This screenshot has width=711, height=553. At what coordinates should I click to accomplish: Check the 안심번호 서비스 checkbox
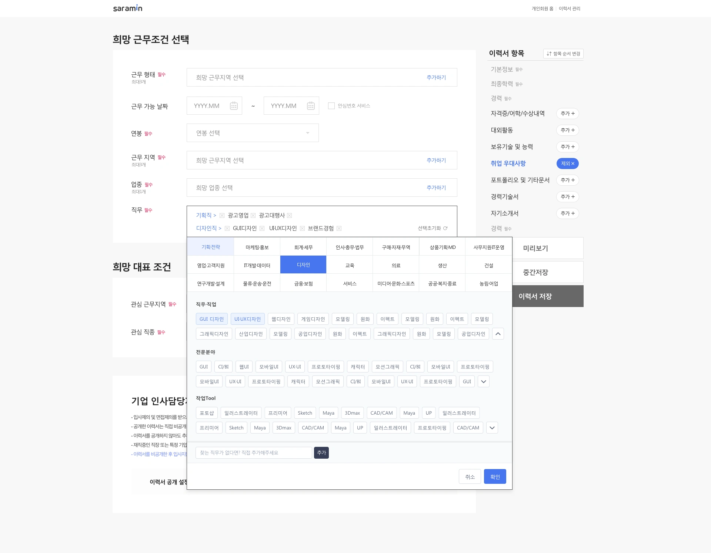click(x=331, y=106)
